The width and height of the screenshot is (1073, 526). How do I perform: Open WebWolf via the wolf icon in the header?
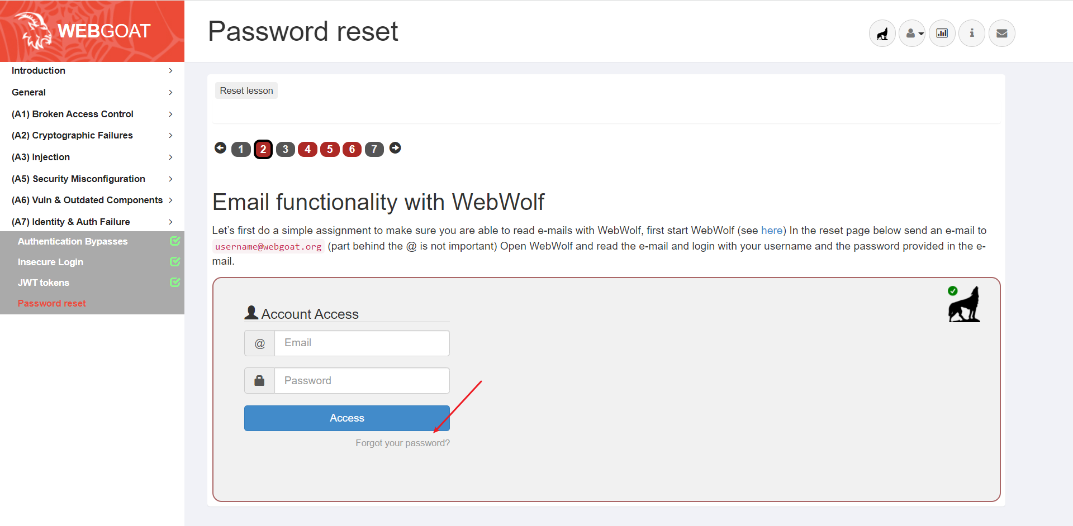(x=882, y=34)
